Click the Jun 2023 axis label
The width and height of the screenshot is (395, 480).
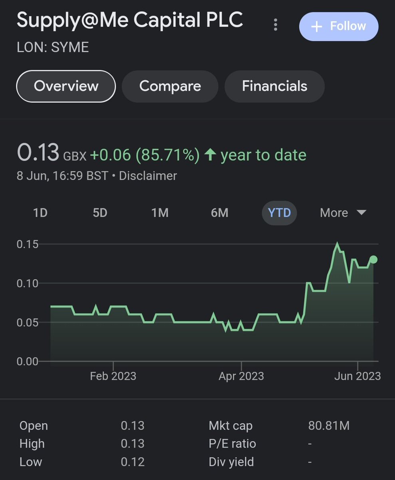pos(358,376)
